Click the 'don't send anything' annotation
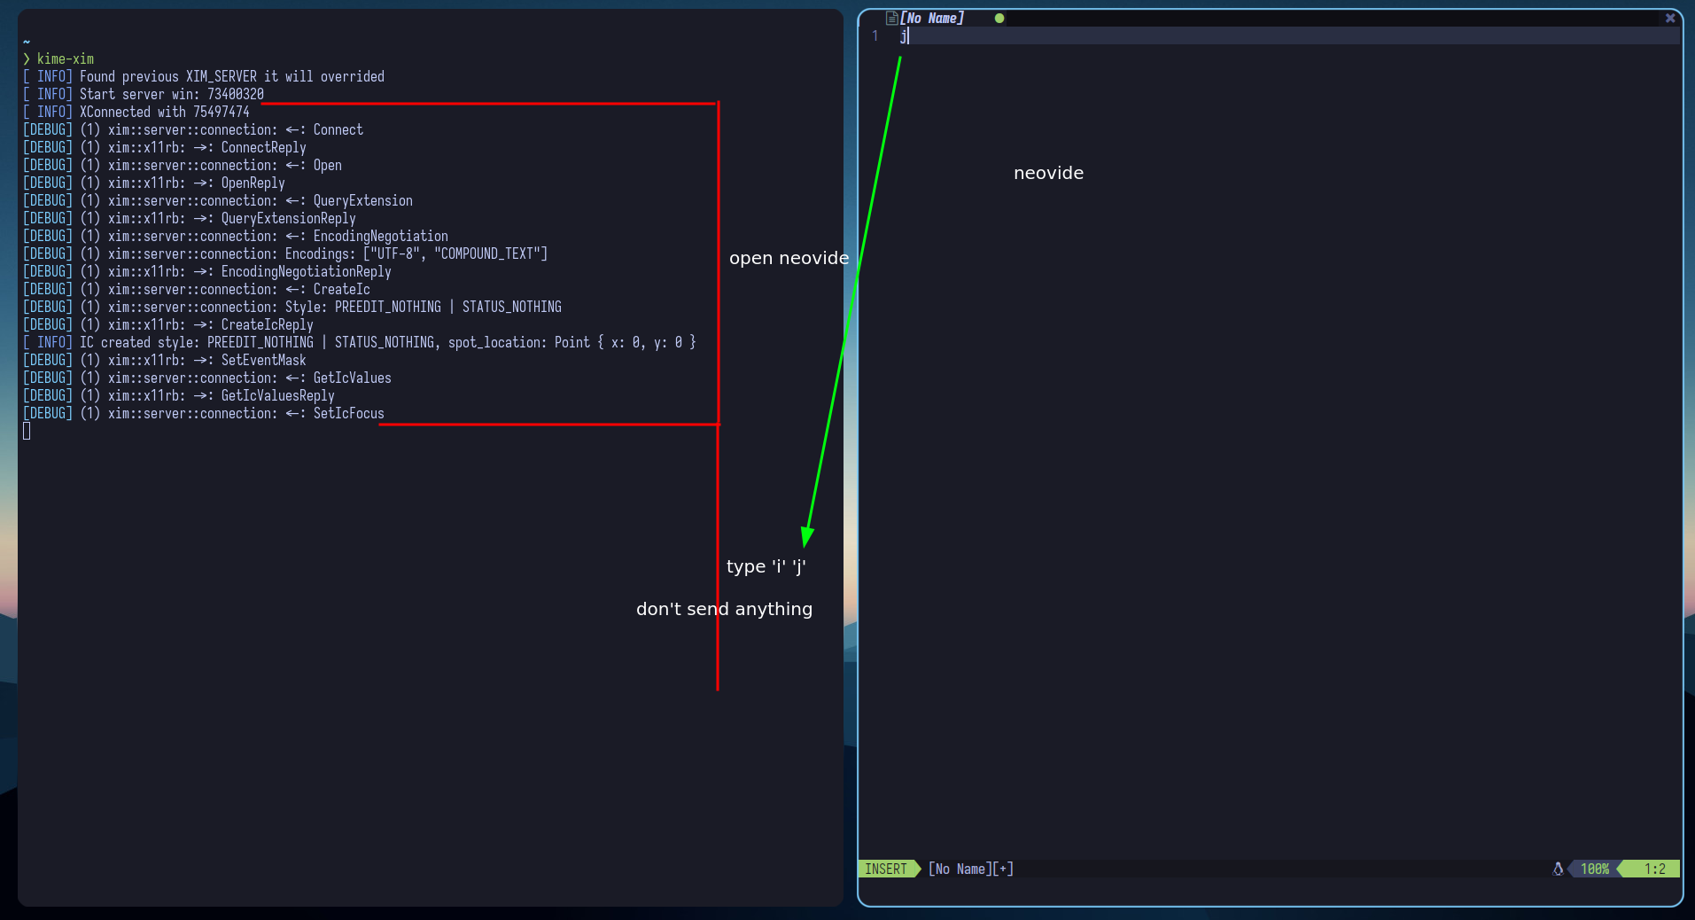 click(724, 609)
